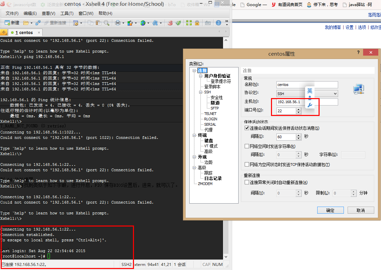Launch Xftp with the red swirl icon
The height and width of the screenshot is (270, 381).
tap(170, 23)
